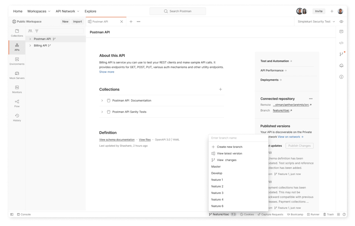Toggle the sidebar icon in status bar

coord(12,215)
